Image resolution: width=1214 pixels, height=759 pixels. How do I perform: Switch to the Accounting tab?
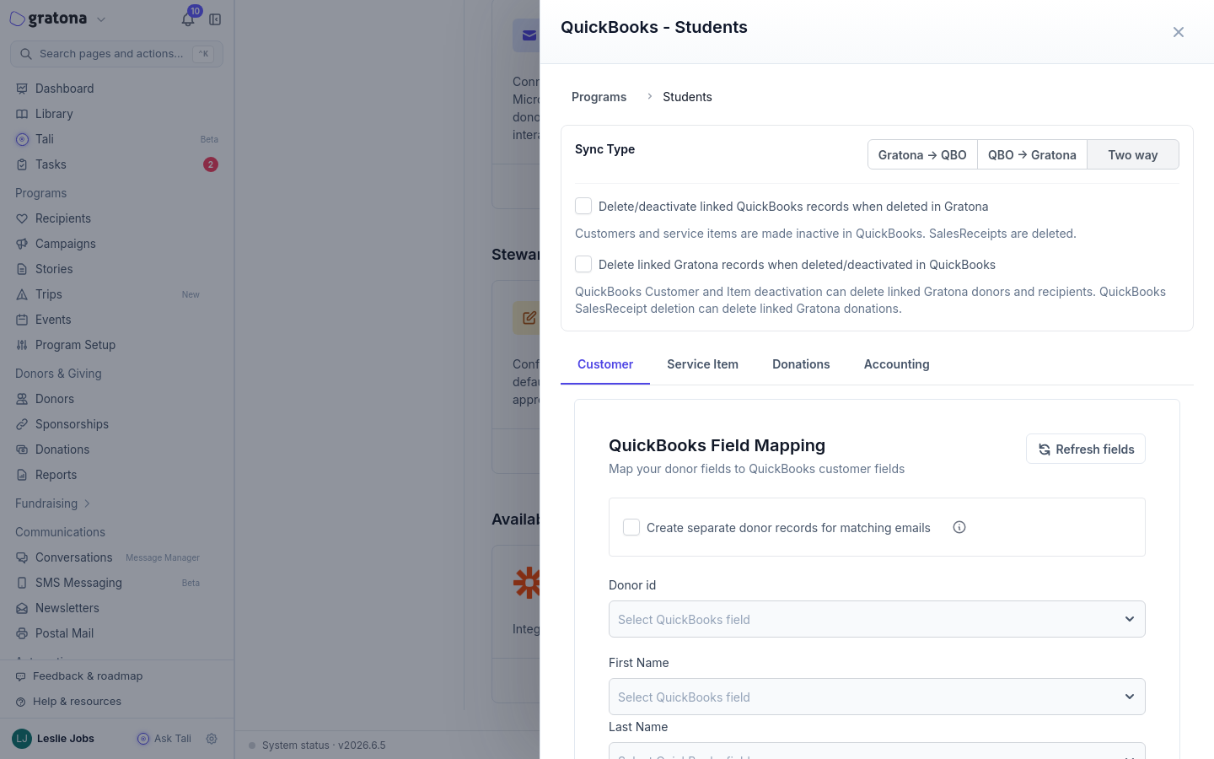tap(896, 364)
